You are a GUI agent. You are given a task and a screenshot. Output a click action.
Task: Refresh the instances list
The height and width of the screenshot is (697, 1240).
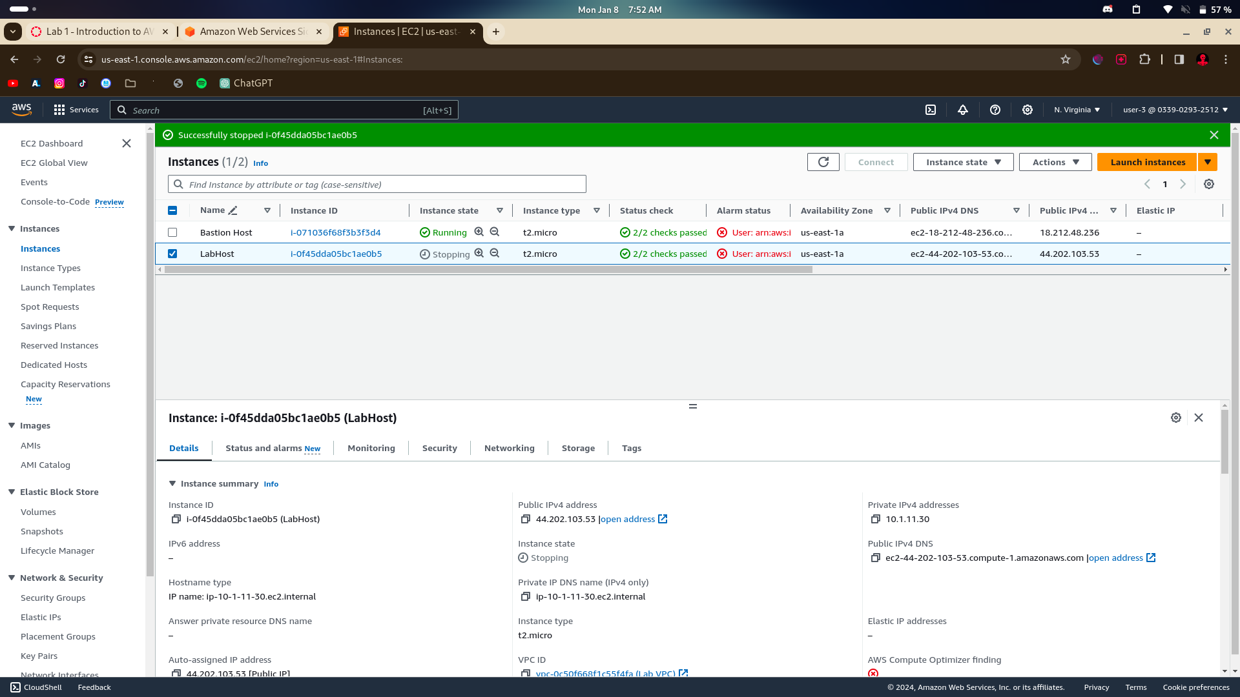click(x=823, y=162)
